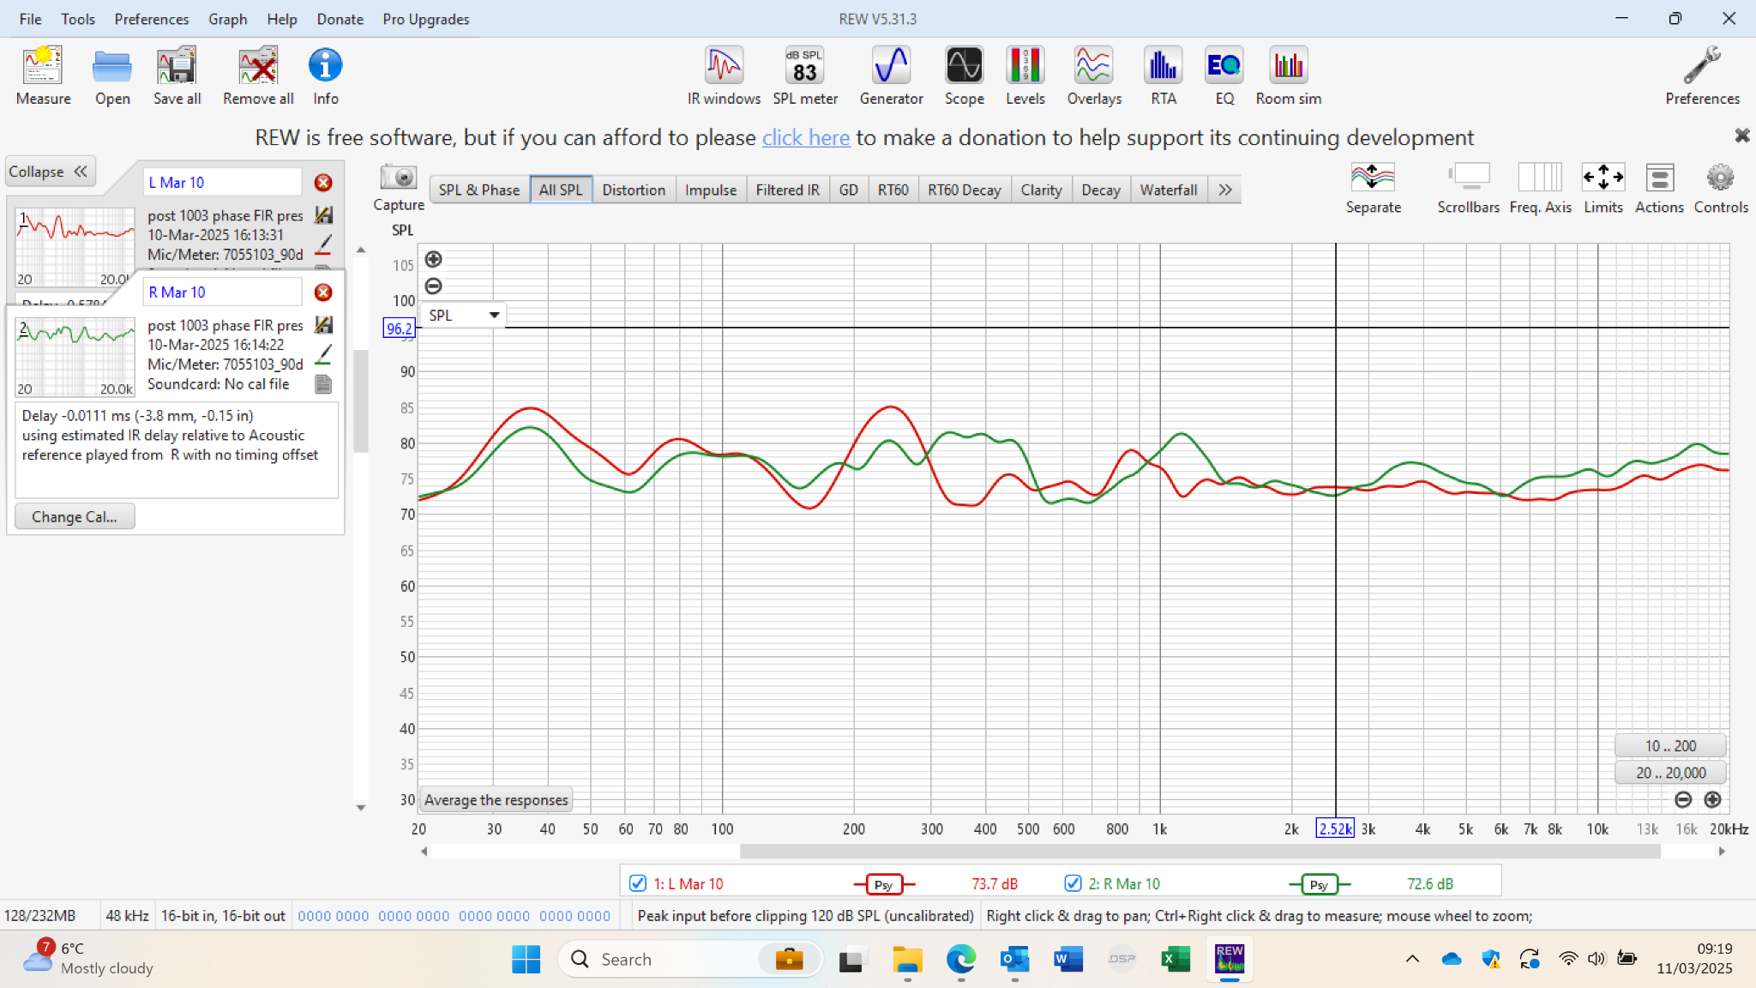Toggle visibility of L Mar 10 trace
The height and width of the screenshot is (988, 1756).
point(637,883)
